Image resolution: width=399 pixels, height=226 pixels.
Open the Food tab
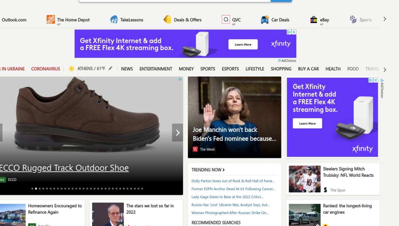[353, 69]
